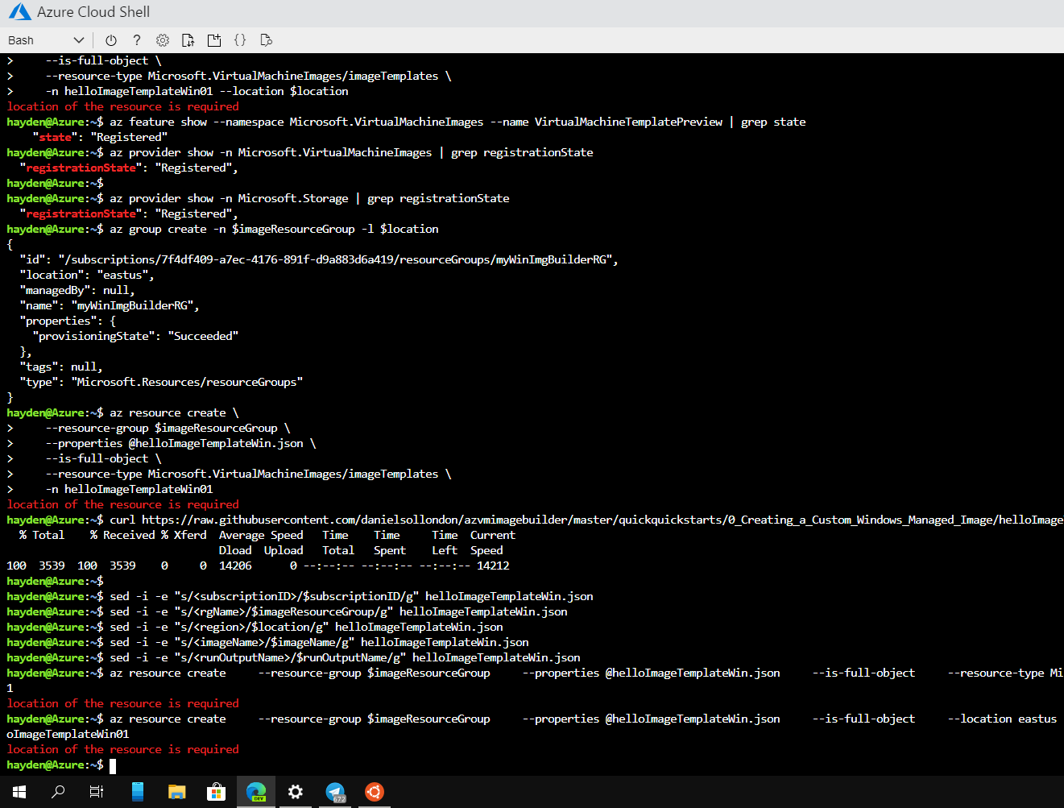This screenshot has width=1064, height=808.
Task: Open Ubuntu from the taskbar
Action: (375, 792)
